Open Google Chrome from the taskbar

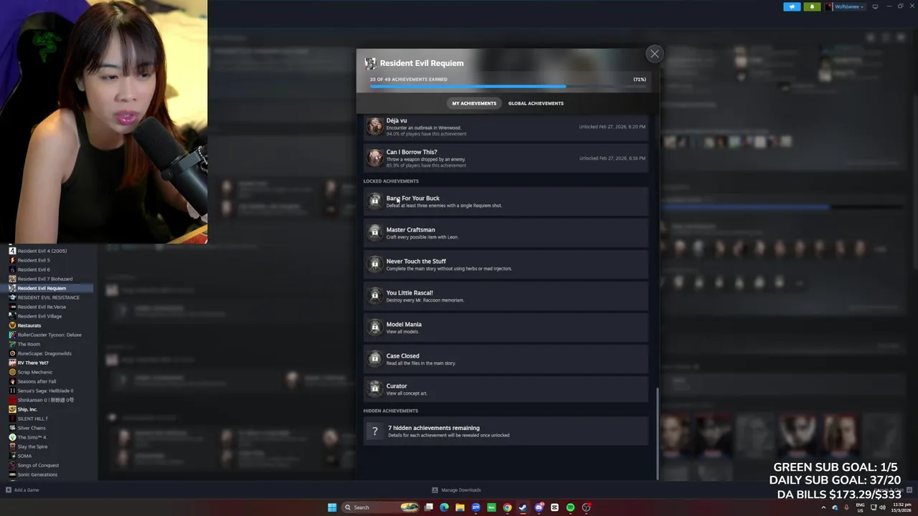point(507,507)
